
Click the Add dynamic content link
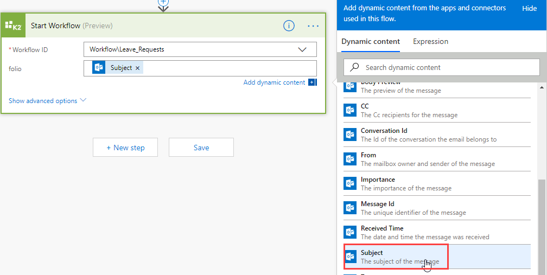[x=274, y=82]
